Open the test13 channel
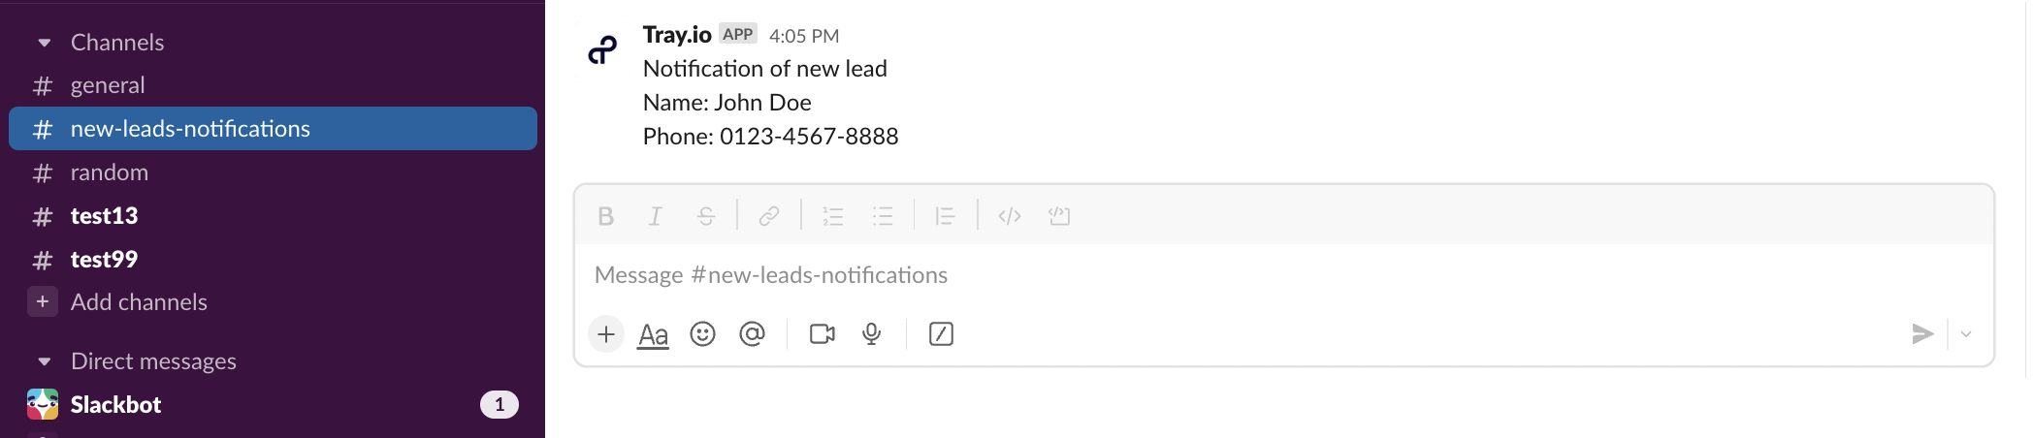This screenshot has width=2034, height=438. point(104,216)
